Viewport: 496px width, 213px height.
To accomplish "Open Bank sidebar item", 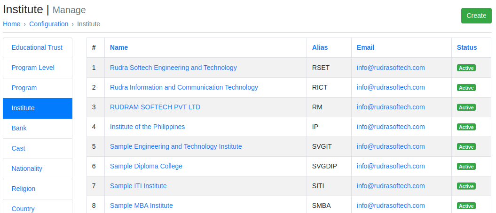I will click(19, 128).
